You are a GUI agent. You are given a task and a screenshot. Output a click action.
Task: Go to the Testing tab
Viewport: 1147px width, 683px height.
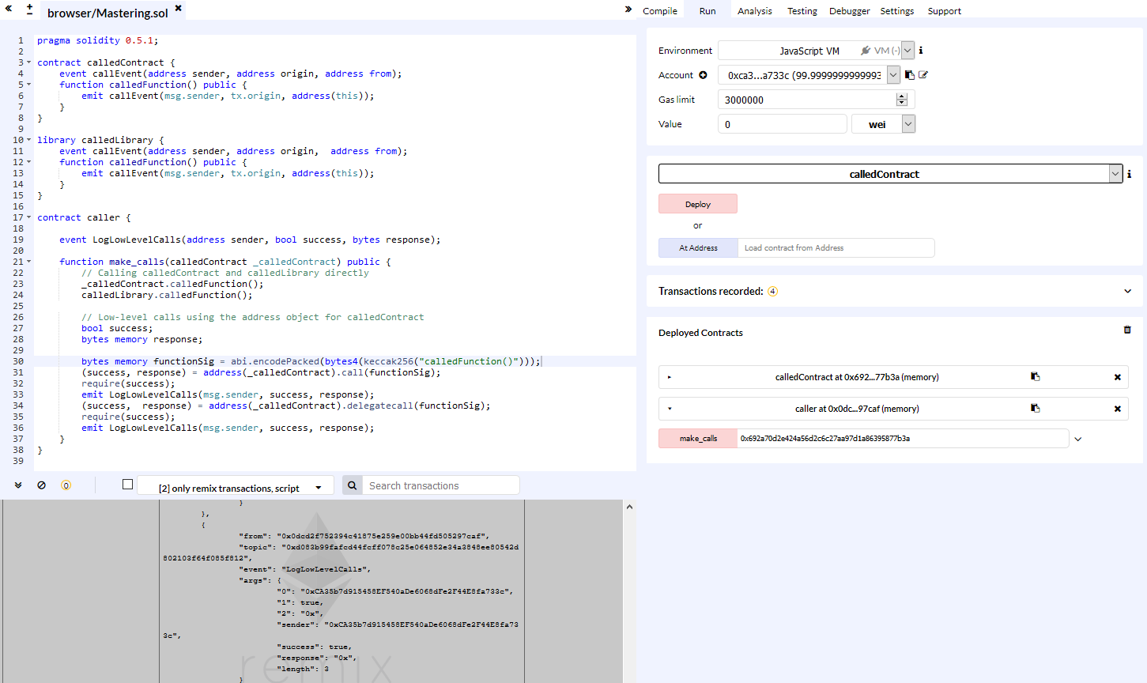click(x=802, y=11)
